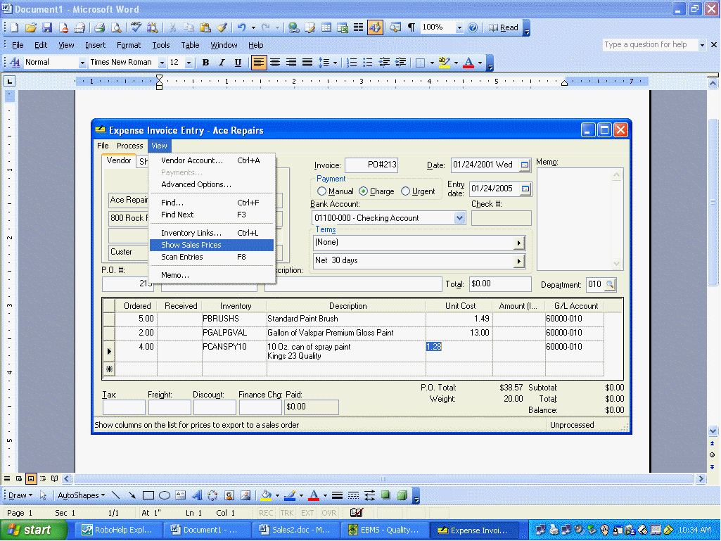The width and height of the screenshot is (721, 541).
Task: Open the Entry date calendar dropdown
Action: point(526,189)
